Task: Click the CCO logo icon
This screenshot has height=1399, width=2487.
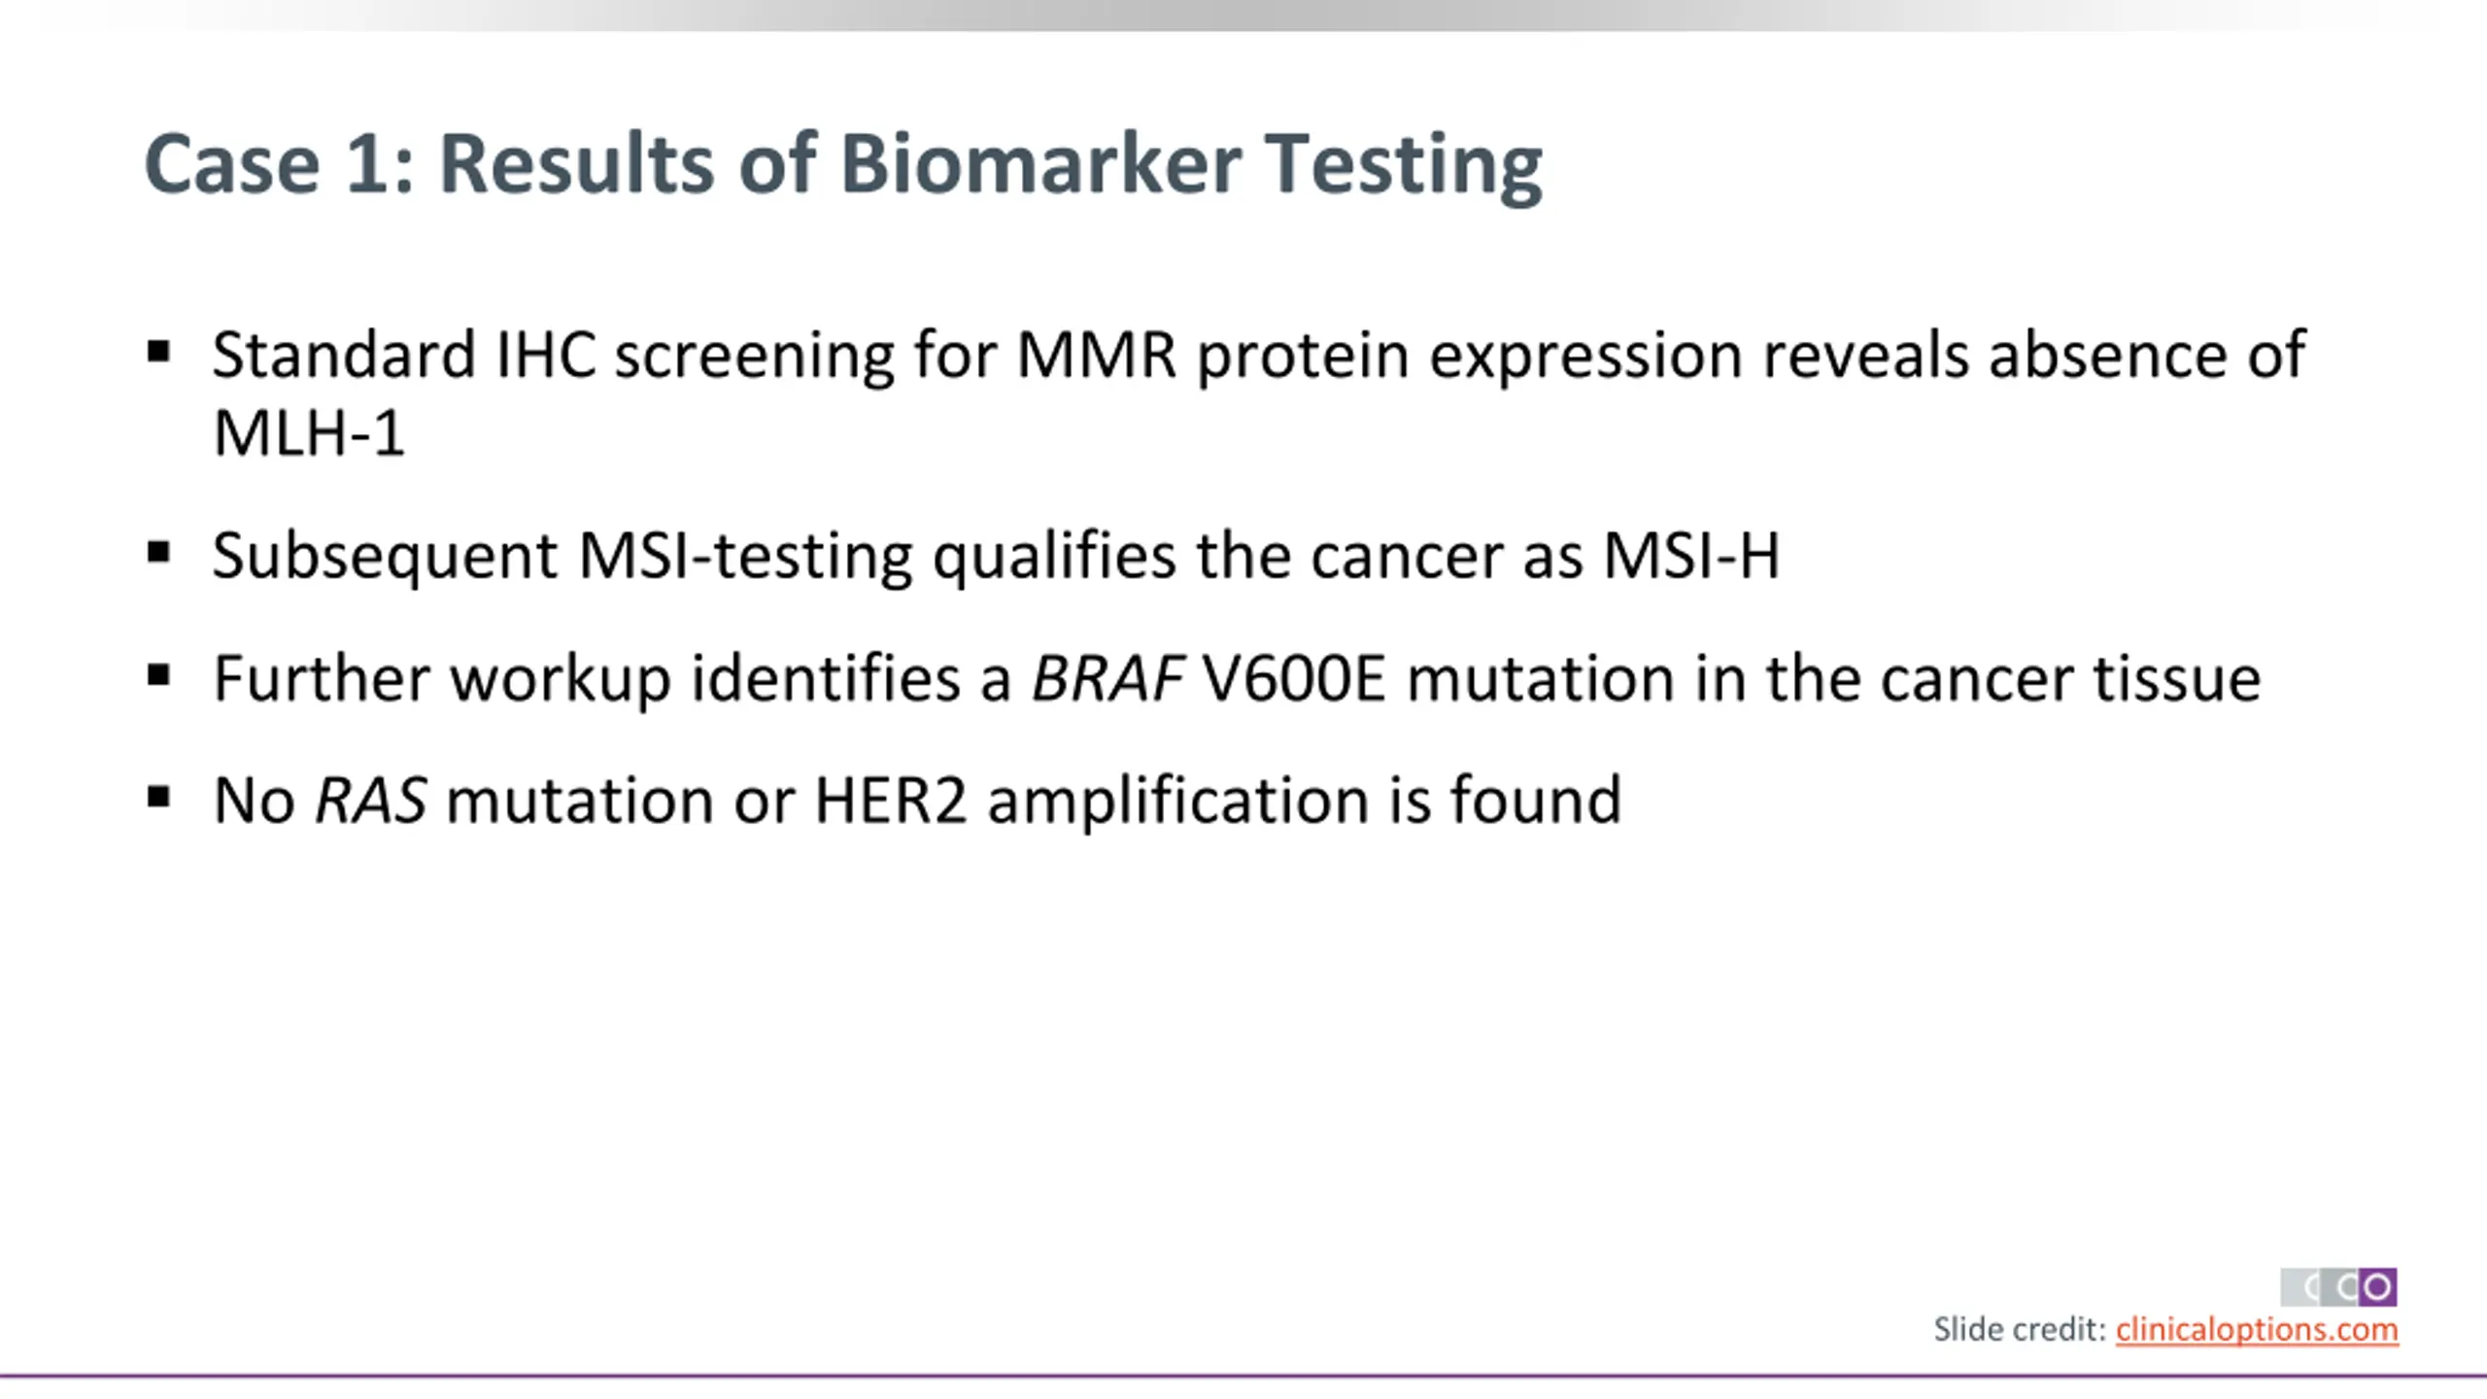Action: 2338,1287
